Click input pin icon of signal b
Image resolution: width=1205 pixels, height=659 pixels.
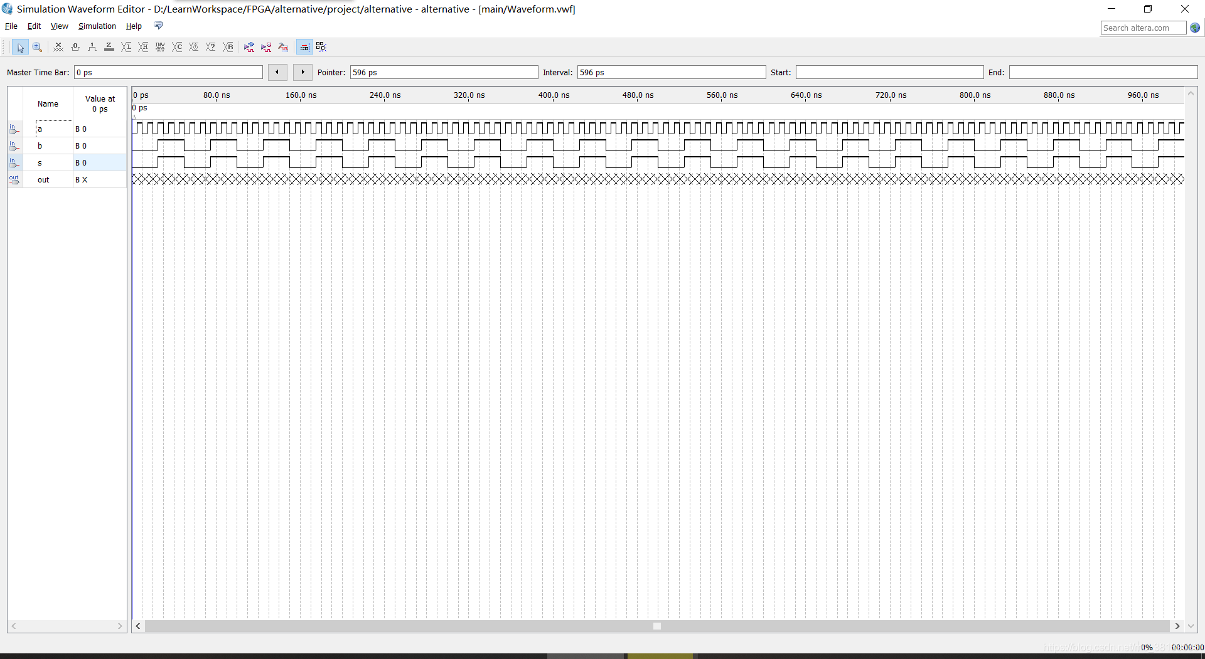tap(14, 146)
